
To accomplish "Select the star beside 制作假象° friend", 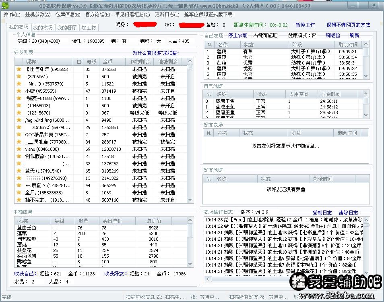I will tap(19, 156).
